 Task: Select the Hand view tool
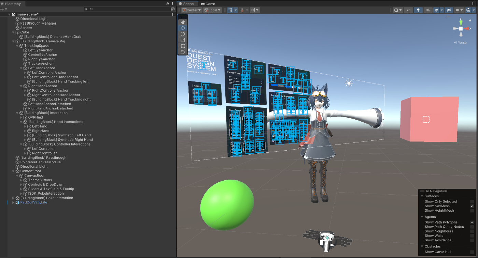183,22
